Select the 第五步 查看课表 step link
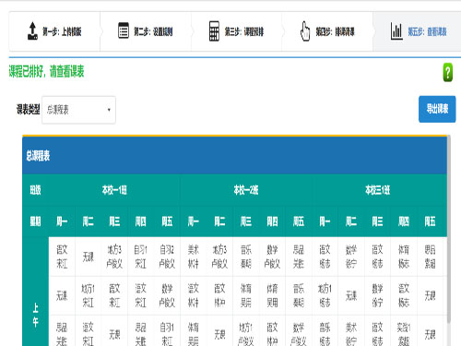This screenshot has height=346, width=461. point(427,31)
